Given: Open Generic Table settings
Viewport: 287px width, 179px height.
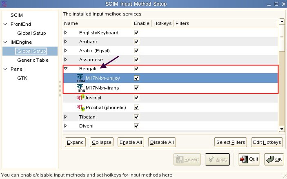Looking at the screenshot, I should (x=33, y=60).
